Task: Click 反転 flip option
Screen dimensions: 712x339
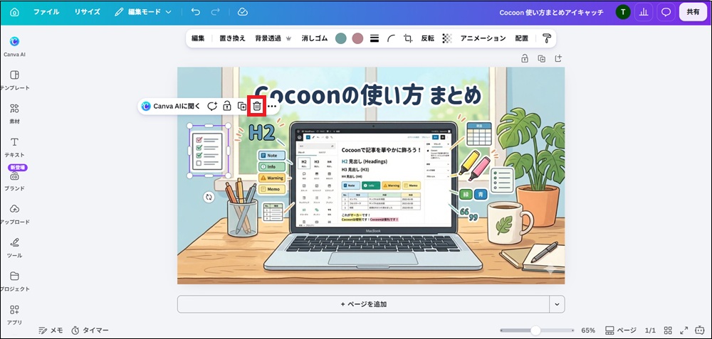Action: coord(428,38)
